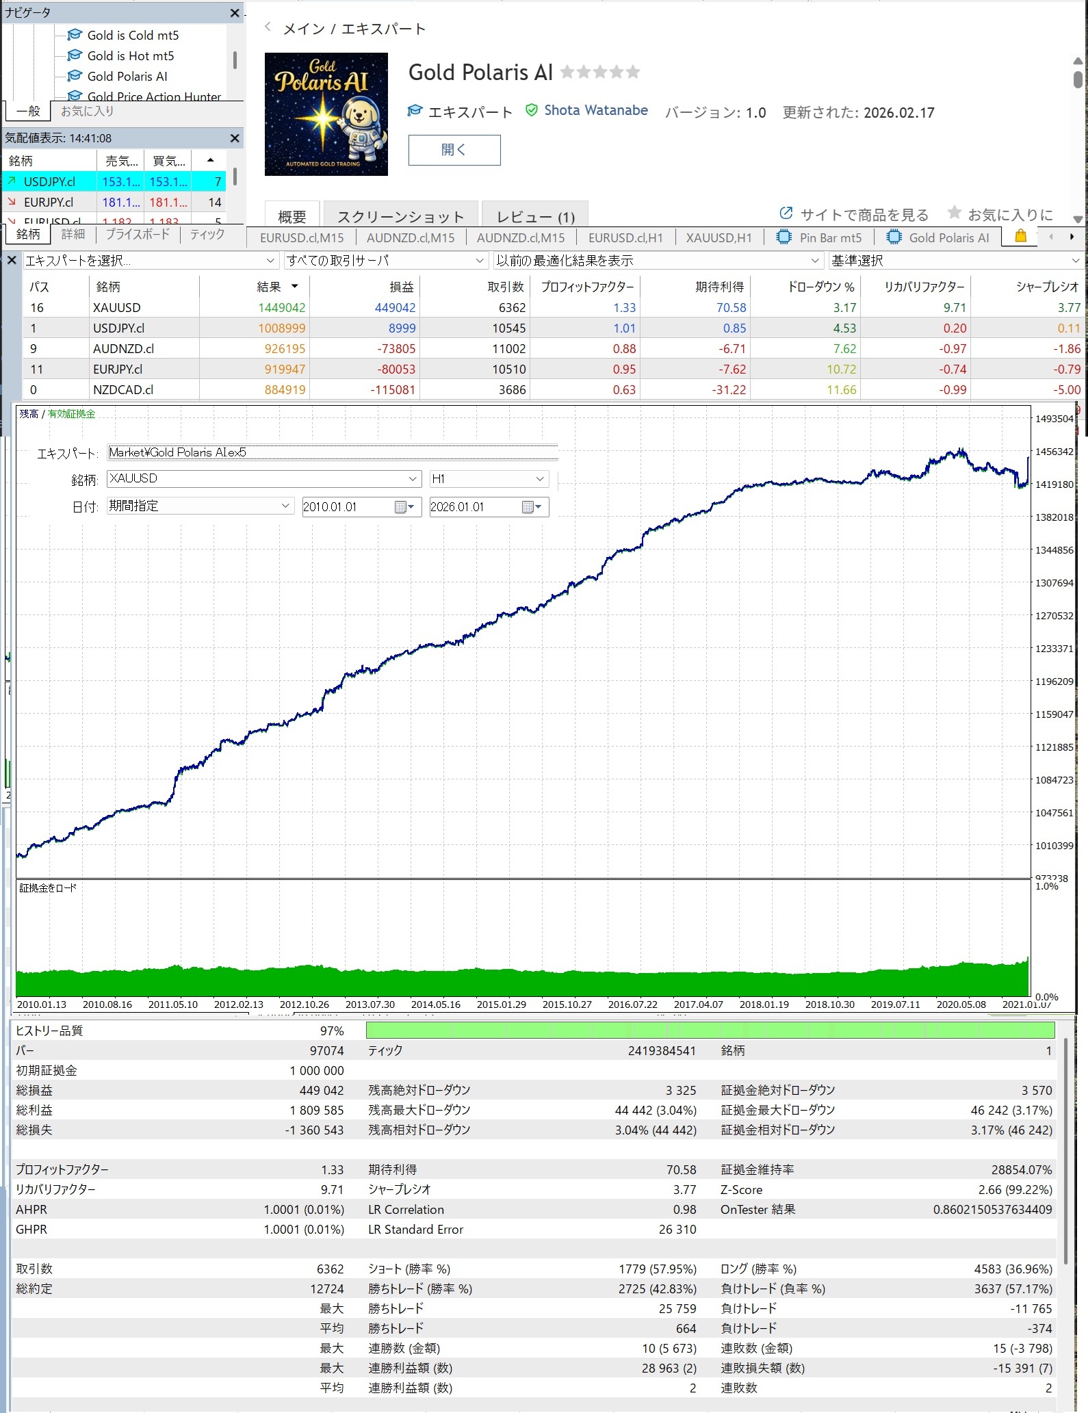Viewport: 1088px width, 1413px height.
Task: Open author Shota Watanabe's profile link
Action: point(596,111)
